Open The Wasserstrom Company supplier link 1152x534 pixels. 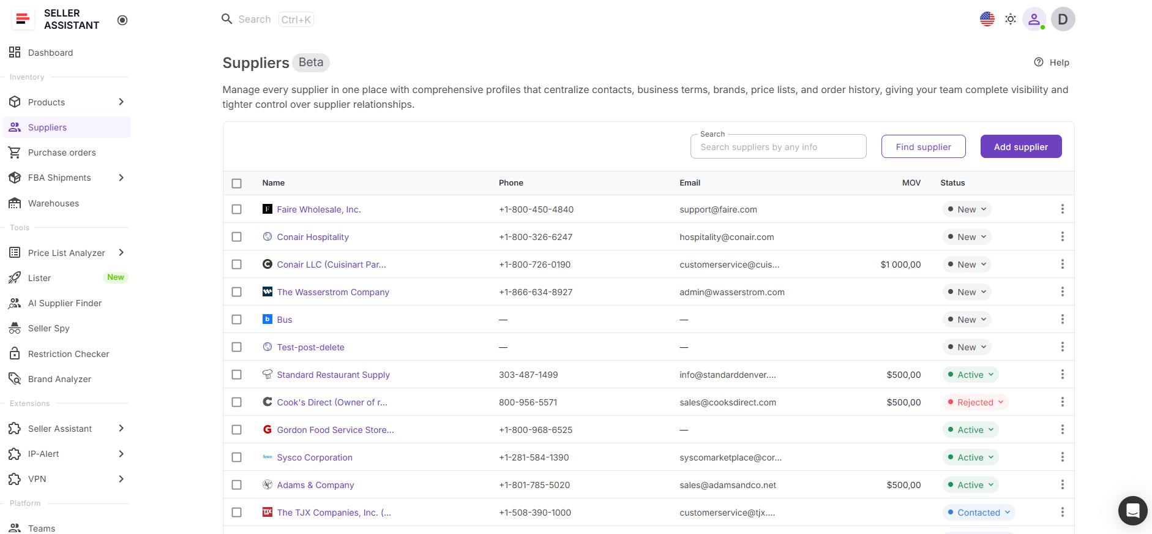point(333,292)
